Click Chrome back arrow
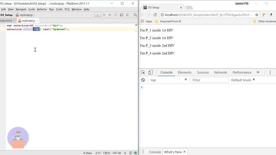 click(x=143, y=15)
